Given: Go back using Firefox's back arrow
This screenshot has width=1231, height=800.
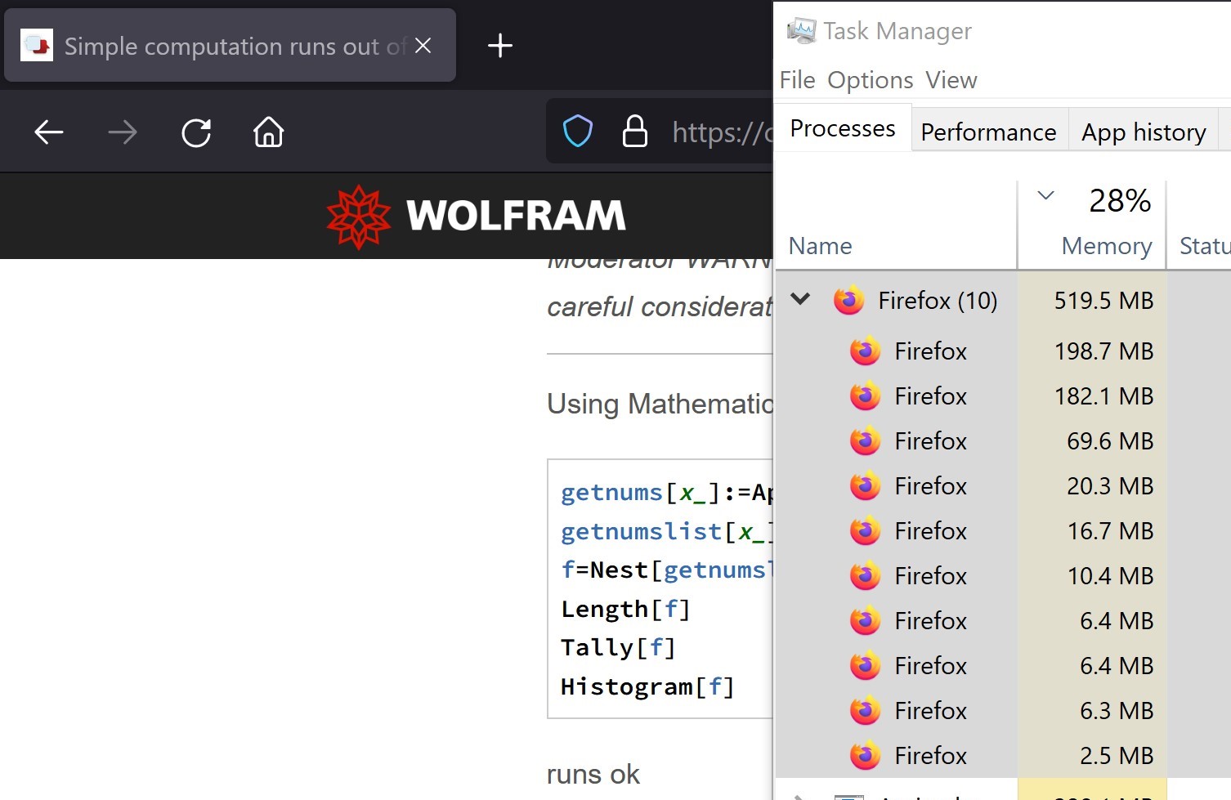Looking at the screenshot, I should (49, 132).
